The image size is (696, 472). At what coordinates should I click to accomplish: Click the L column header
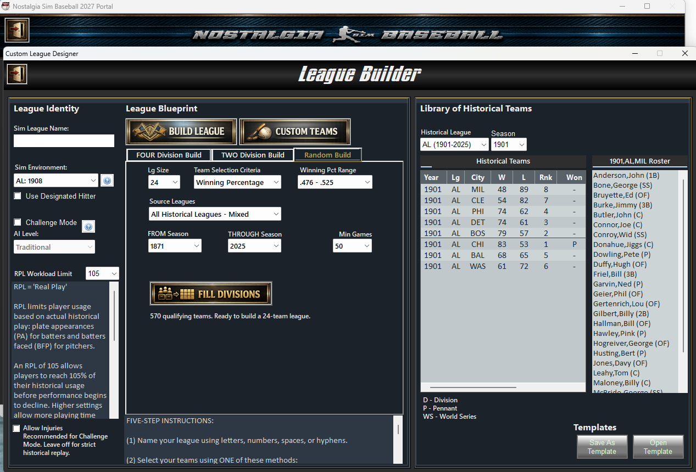(523, 177)
